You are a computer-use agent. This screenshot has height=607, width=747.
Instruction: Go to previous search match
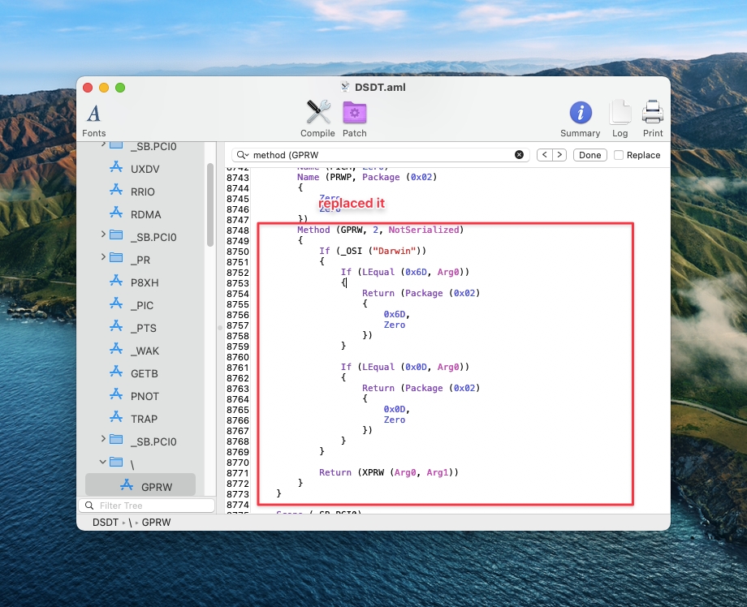545,155
